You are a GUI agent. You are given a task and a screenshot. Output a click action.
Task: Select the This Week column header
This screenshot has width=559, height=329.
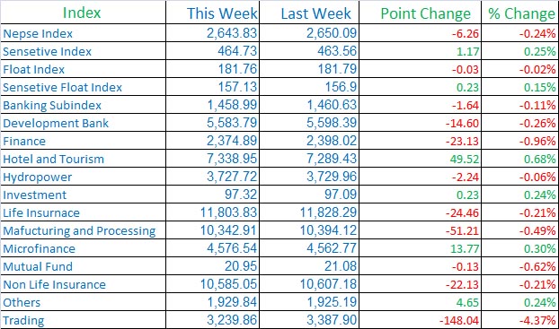coord(222,13)
